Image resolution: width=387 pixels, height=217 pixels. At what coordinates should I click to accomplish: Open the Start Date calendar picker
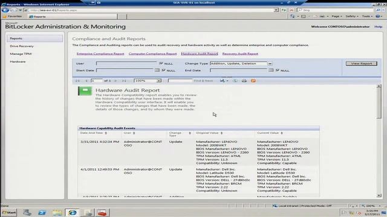pyautogui.click(x=157, y=70)
